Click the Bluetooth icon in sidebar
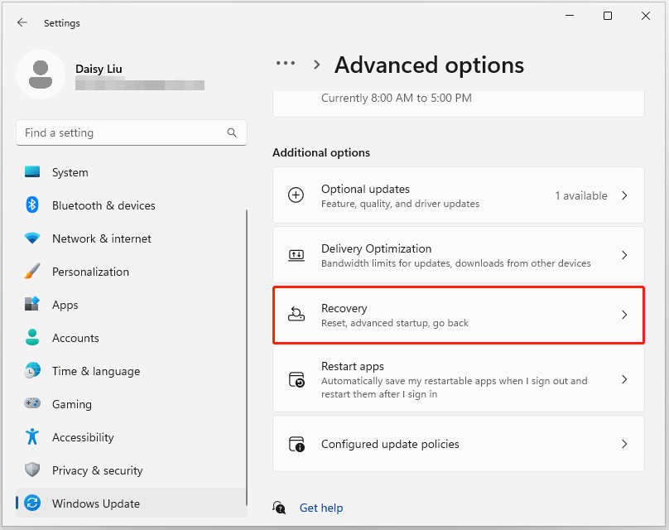The image size is (669, 530). 32,205
